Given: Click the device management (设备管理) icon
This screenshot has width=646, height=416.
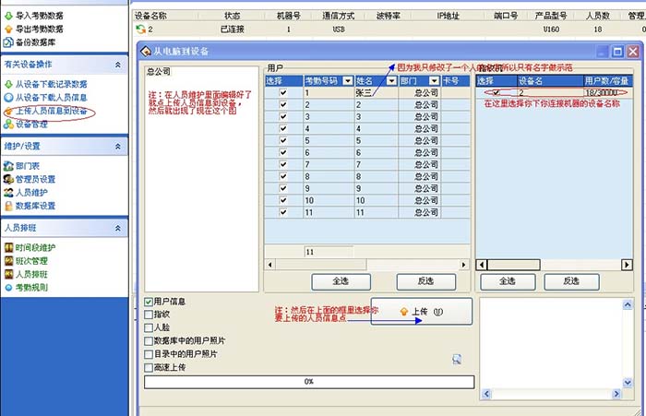Looking at the screenshot, I should 8,124.
